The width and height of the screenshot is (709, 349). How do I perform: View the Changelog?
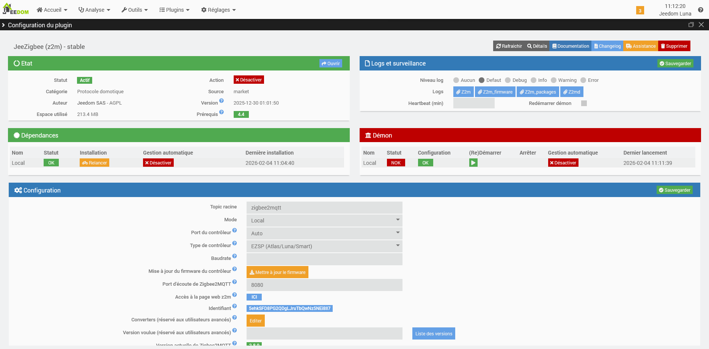coord(607,46)
